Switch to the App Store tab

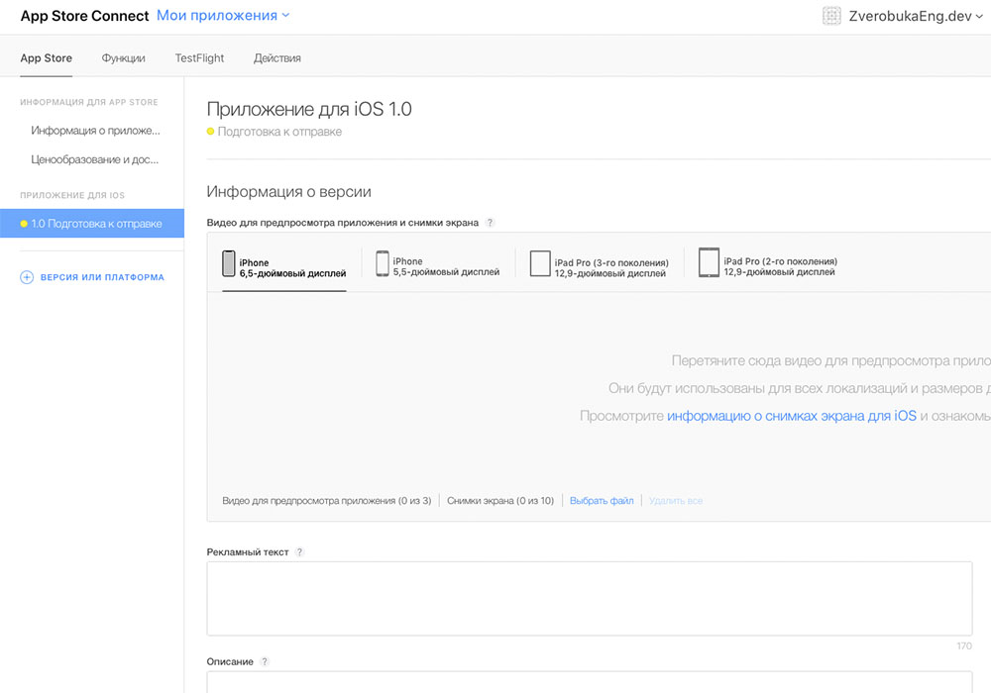coord(47,58)
